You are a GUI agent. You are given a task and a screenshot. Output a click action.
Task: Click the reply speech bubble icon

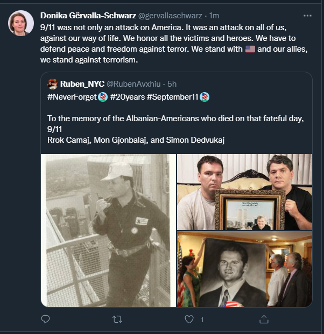click(x=46, y=319)
